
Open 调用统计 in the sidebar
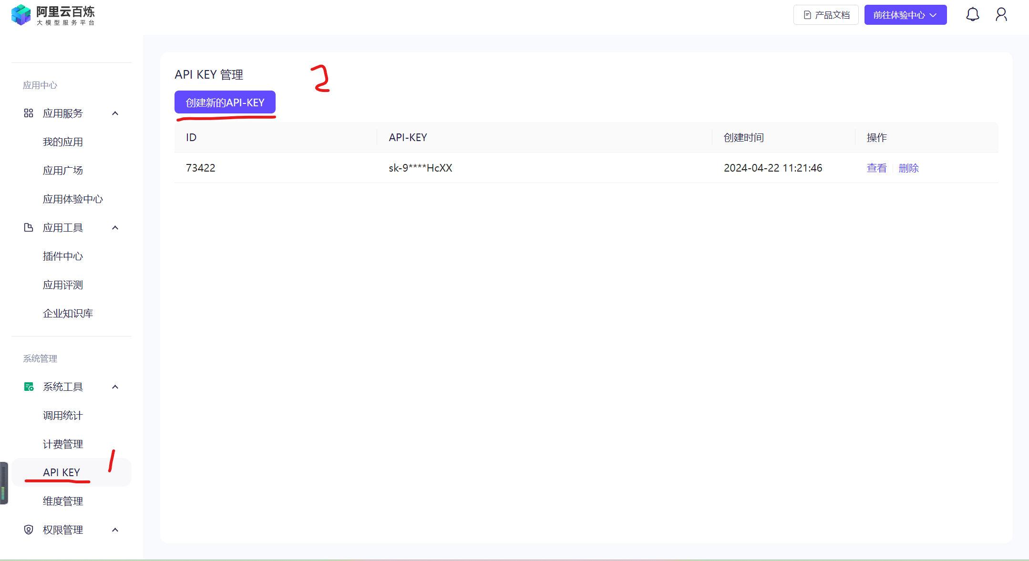coord(63,416)
